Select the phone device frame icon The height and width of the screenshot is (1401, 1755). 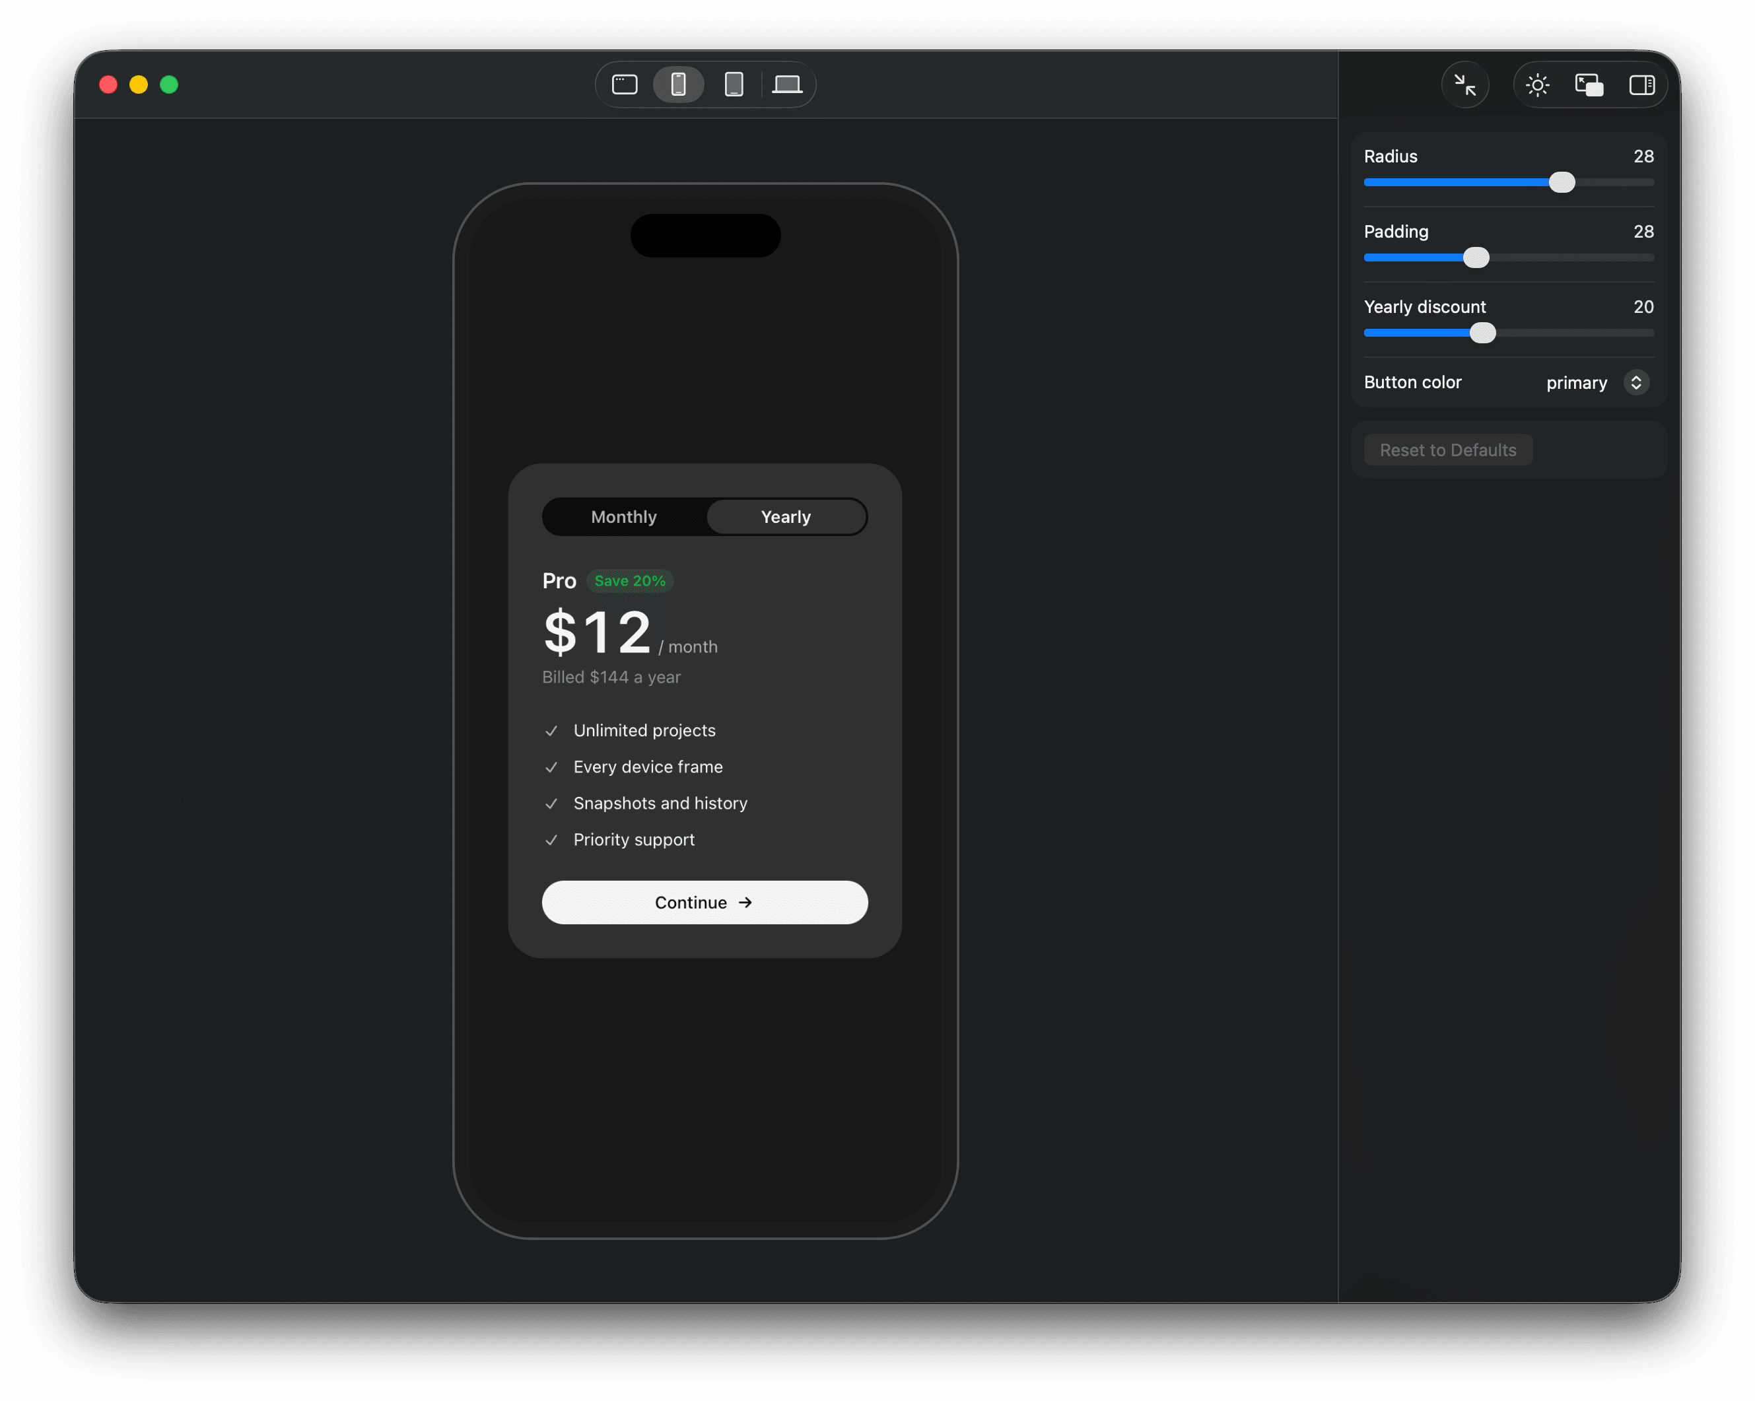(x=678, y=85)
